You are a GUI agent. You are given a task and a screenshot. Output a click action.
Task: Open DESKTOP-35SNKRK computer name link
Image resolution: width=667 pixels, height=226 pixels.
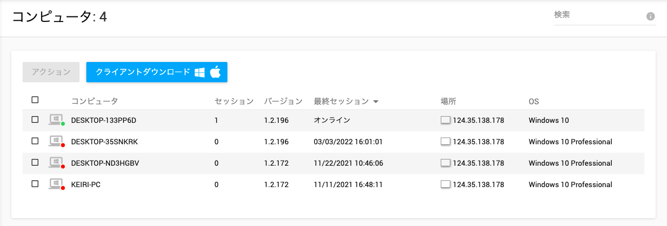click(x=104, y=142)
